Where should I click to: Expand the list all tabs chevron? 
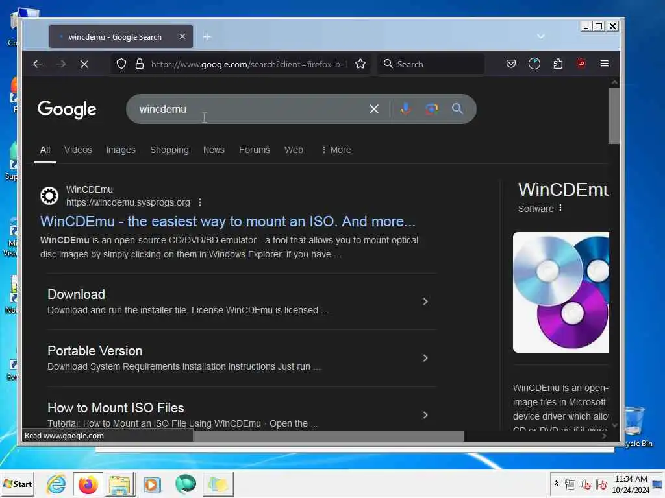(x=541, y=36)
